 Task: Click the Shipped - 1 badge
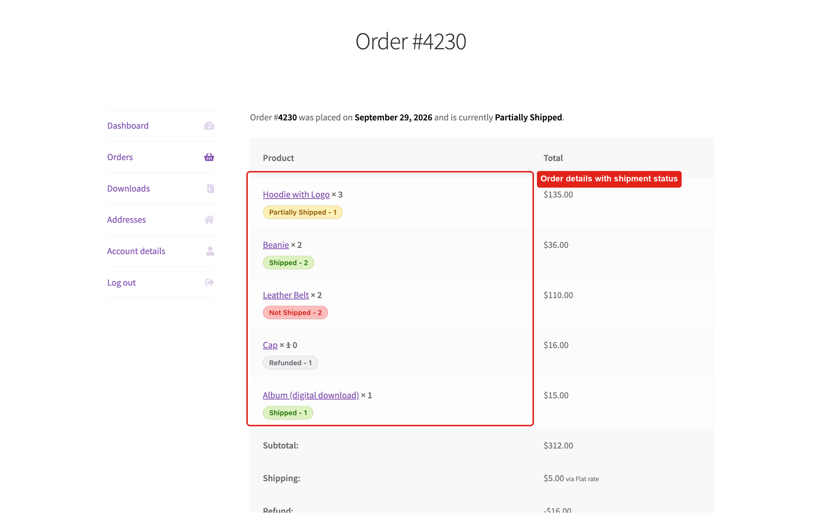288,413
